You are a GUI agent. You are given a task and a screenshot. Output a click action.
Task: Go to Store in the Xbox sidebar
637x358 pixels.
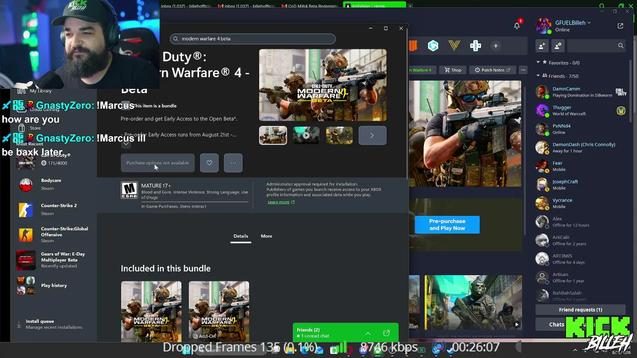35,128
